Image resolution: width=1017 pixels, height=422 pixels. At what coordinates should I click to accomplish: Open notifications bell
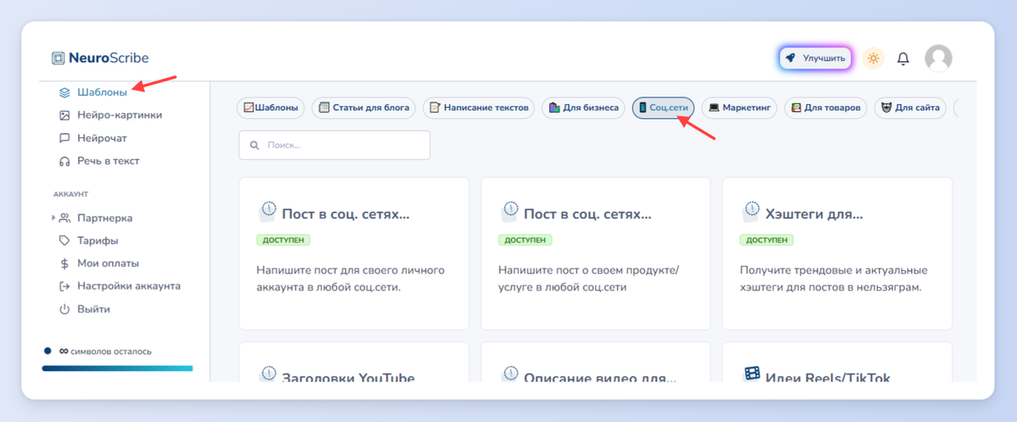903,58
